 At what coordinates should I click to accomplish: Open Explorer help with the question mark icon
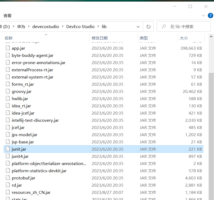click(x=211, y=15)
